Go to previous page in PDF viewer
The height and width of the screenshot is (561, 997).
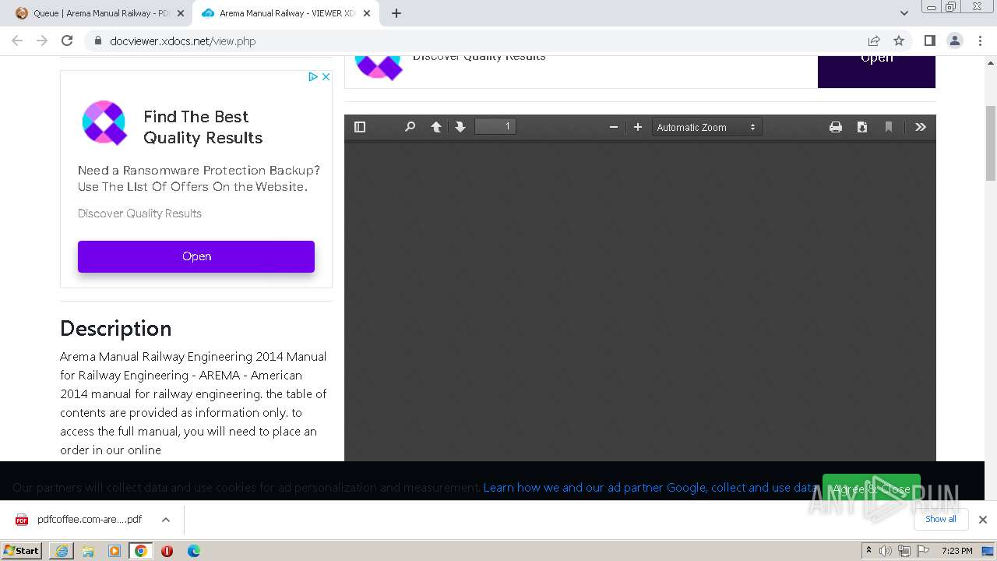tap(436, 127)
